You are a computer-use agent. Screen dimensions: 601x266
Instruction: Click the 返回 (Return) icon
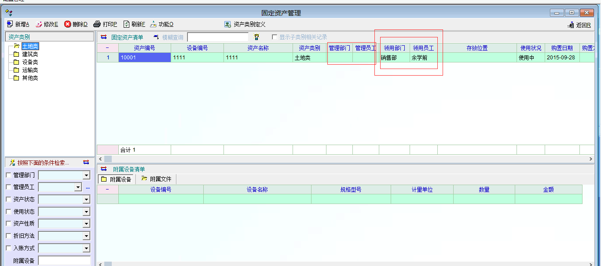[x=571, y=25]
